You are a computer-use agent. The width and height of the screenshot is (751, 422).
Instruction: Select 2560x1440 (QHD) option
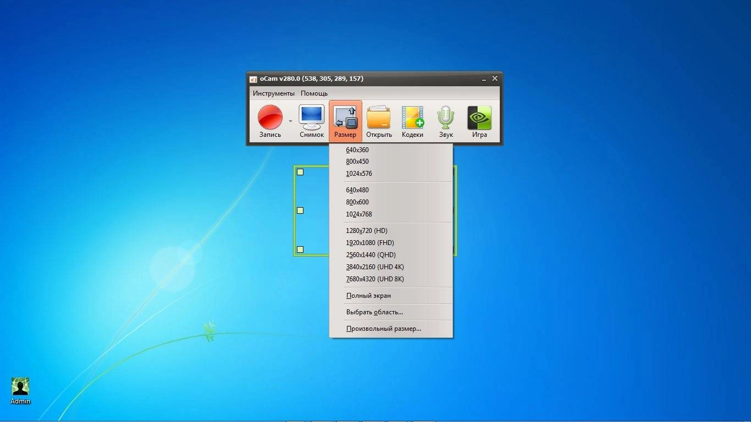(391, 255)
